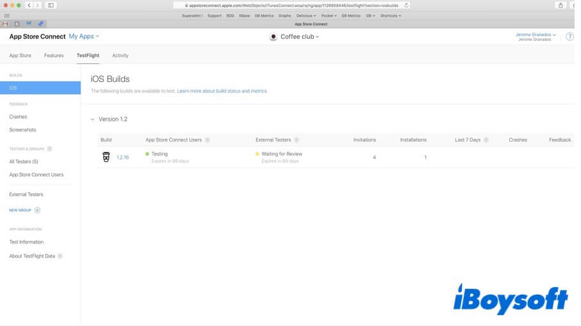Click the build 1.2.16 cup icon
Image resolution: width=581 pixels, height=326 pixels.
coord(106,157)
